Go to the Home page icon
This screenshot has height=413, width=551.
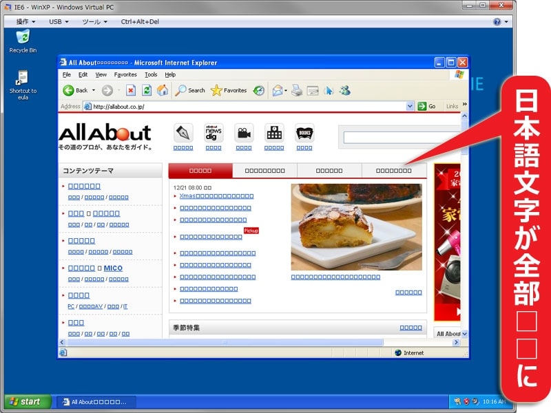163,90
